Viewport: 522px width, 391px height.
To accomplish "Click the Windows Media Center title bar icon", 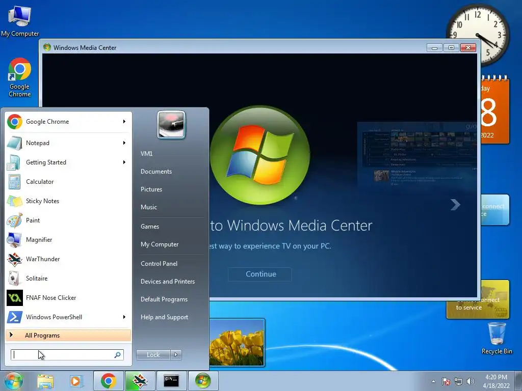I will (x=47, y=47).
